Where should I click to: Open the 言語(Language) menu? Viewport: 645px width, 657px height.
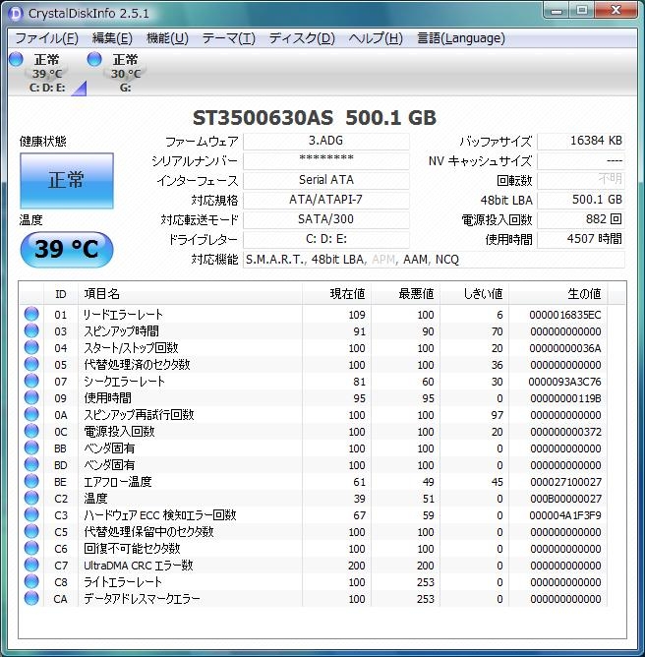[x=461, y=38]
